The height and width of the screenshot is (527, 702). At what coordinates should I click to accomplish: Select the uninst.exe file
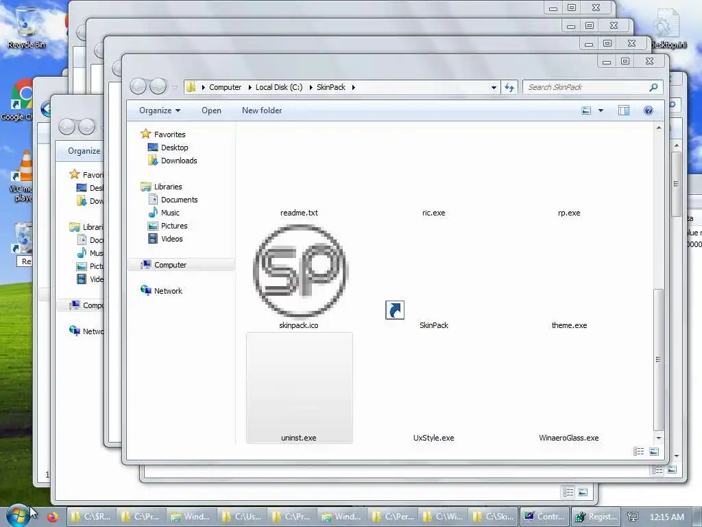point(300,388)
